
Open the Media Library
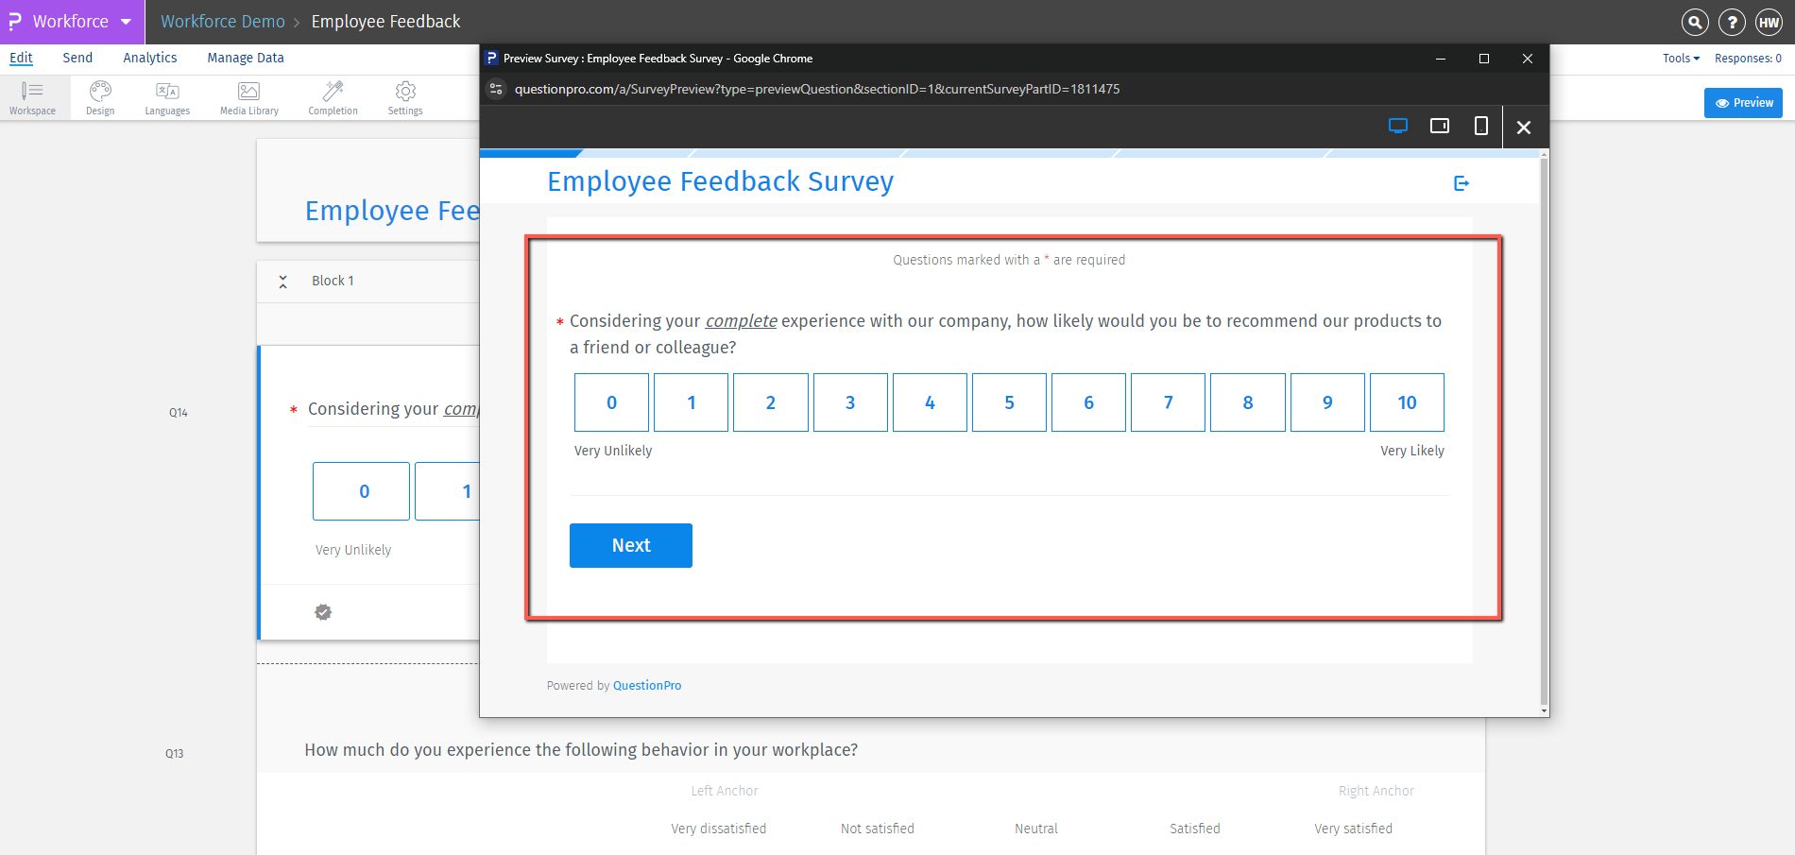point(248,96)
